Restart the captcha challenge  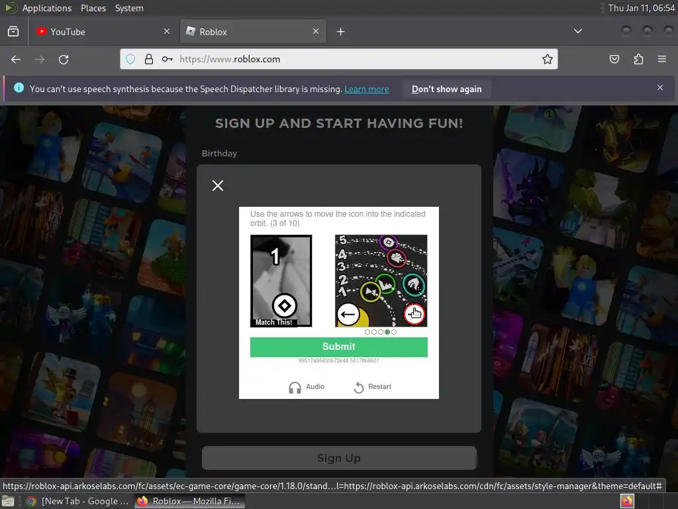point(373,387)
